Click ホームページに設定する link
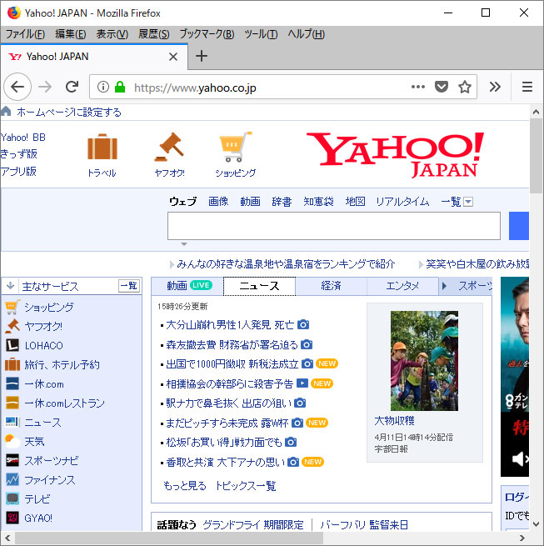The image size is (544, 546). (69, 113)
